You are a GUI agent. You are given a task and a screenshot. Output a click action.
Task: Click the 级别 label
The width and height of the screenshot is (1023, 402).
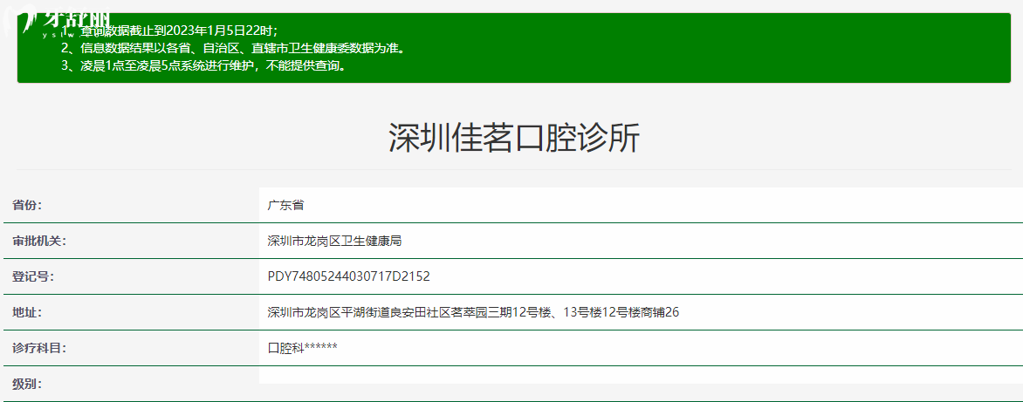click(27, 384)
